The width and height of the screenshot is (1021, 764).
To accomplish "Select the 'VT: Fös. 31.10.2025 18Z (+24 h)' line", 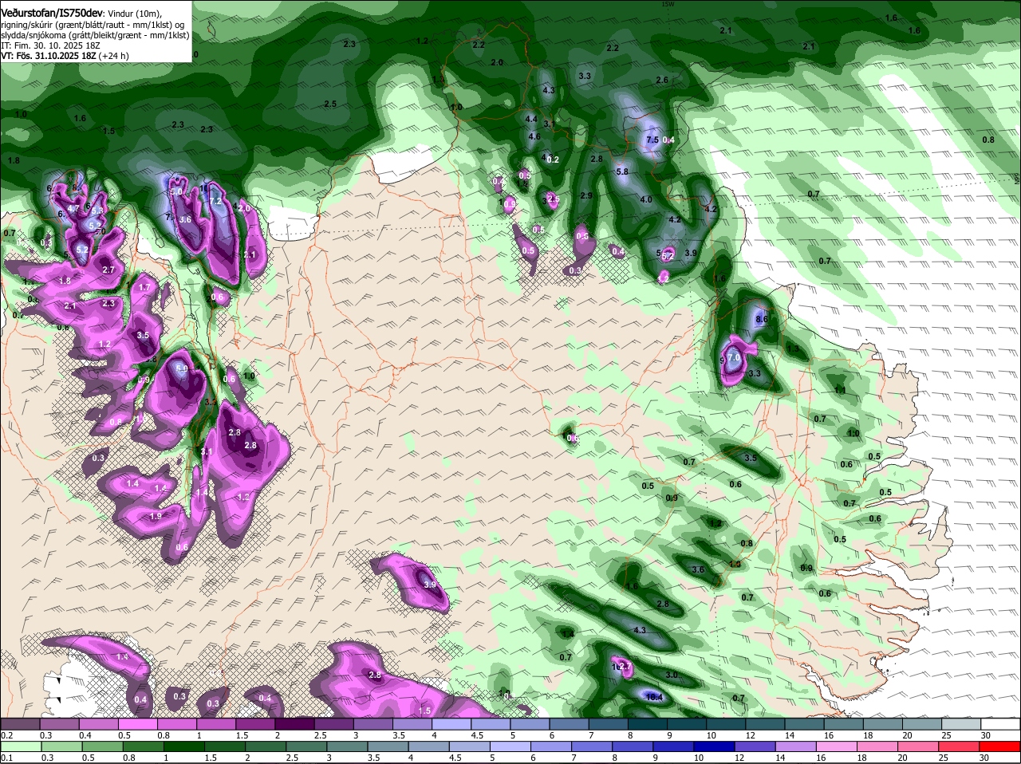I will 65,56.
